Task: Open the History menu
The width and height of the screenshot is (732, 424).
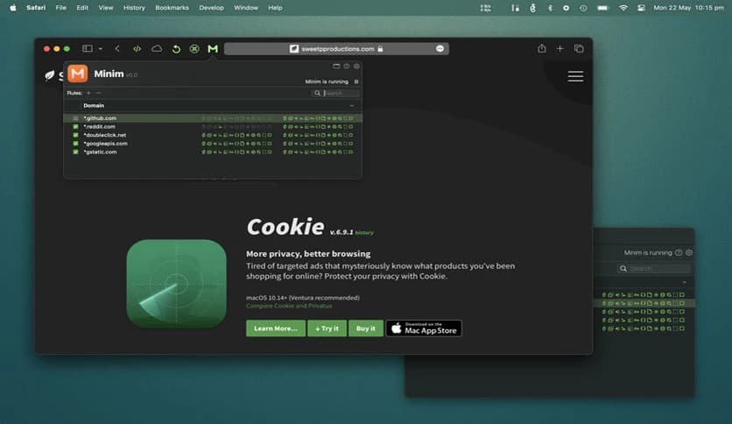Action: pyautogui.click(x=134, y=8)
